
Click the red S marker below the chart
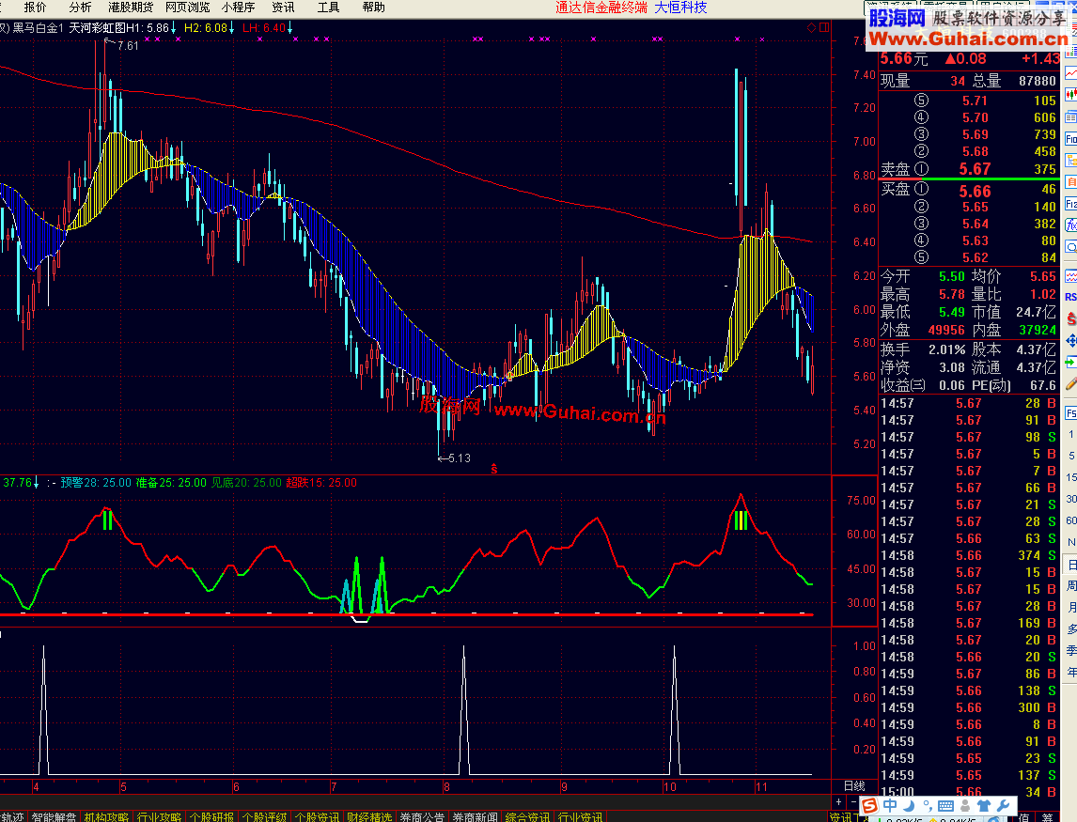tap(493, 469)
